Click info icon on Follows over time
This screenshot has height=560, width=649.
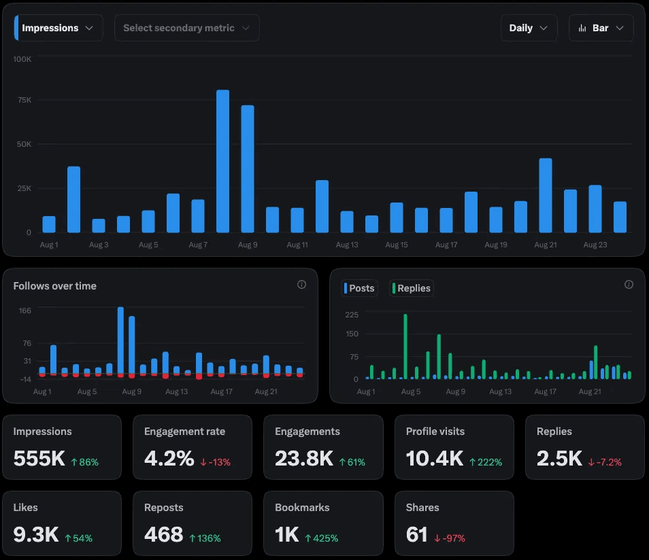[302, 285]
